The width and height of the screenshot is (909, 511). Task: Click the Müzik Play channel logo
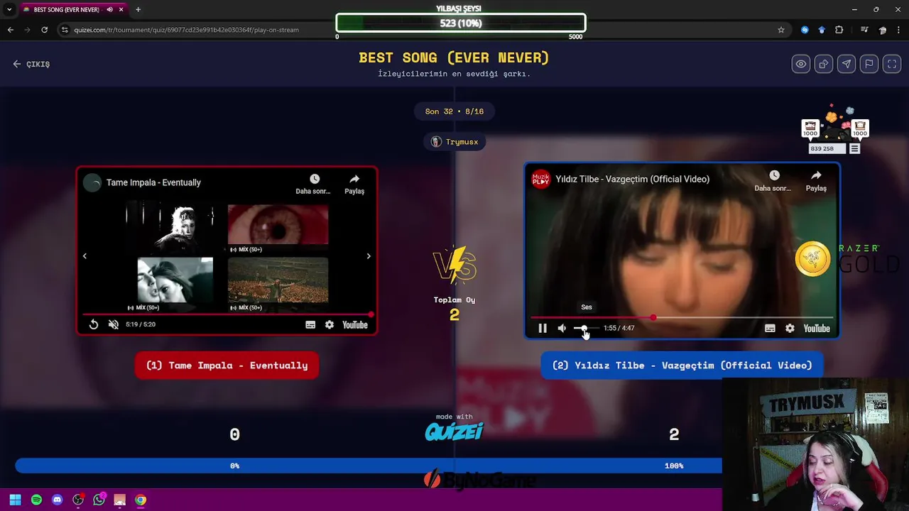tap(541, 179)
